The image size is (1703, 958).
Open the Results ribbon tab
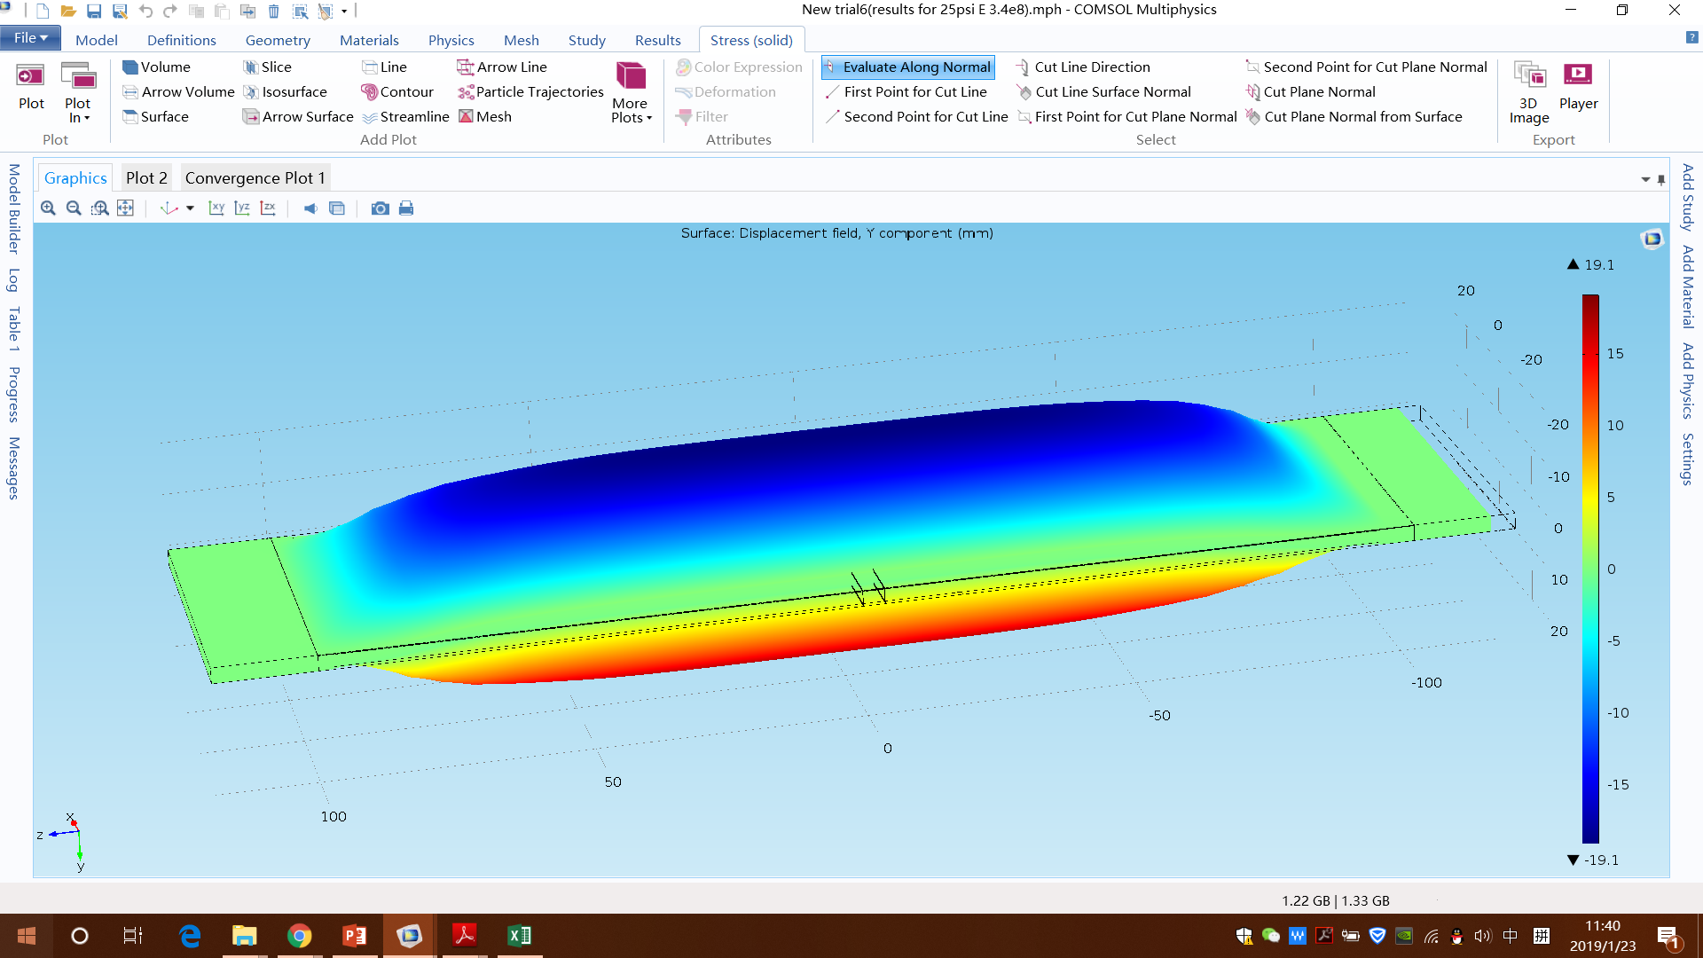(x=657, y=40)
